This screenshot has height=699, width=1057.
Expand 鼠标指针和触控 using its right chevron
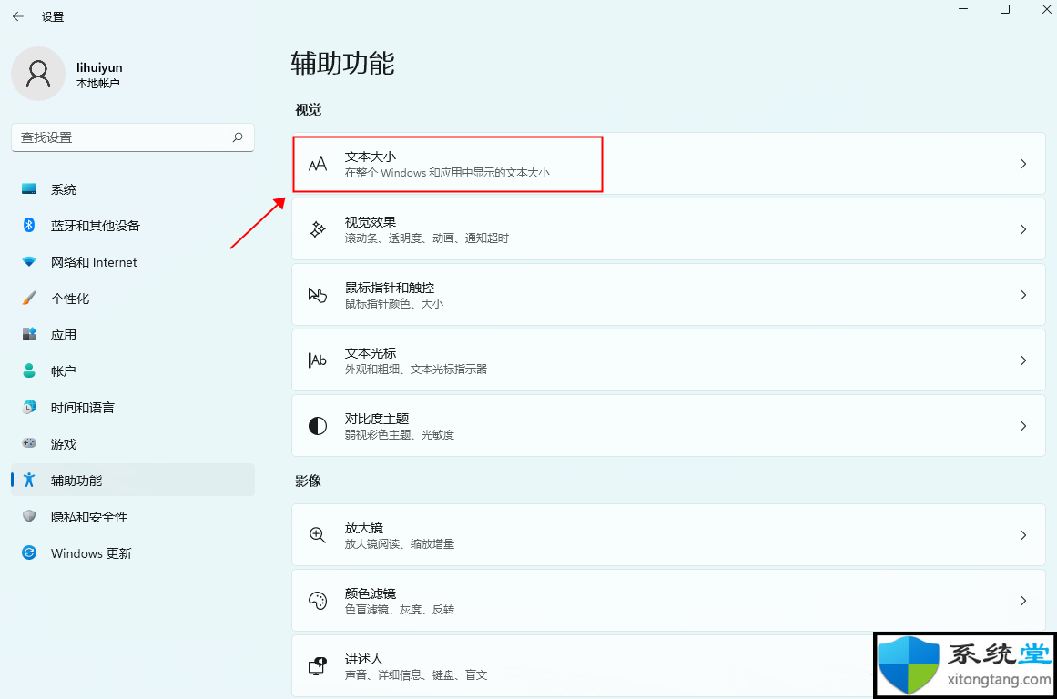[x=1023, y=295]
